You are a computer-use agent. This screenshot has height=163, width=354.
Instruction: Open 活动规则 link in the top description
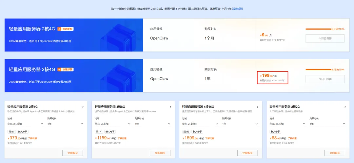[237, 9]
